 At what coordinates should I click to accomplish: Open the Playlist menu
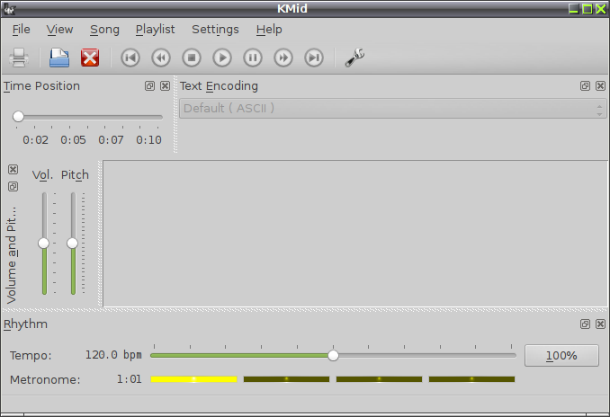click(156, 30)
